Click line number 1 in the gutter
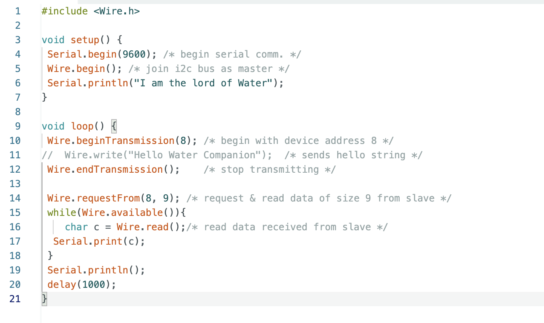The height and width of the screenshot is (323, 544). click(x=17, y=11)
